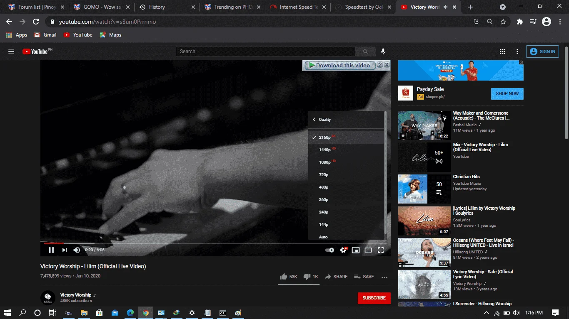Screen dimensions: 569x319
Task: Start voice search with microphone
Action: 383,52
